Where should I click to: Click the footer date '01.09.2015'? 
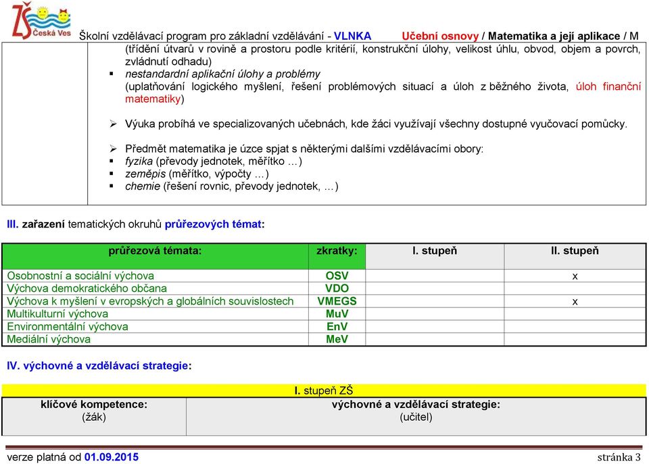pos(112,457)
